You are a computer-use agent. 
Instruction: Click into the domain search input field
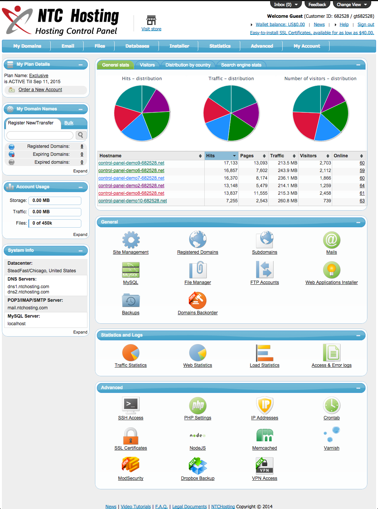pyautogui.click(x=40, y=135)
